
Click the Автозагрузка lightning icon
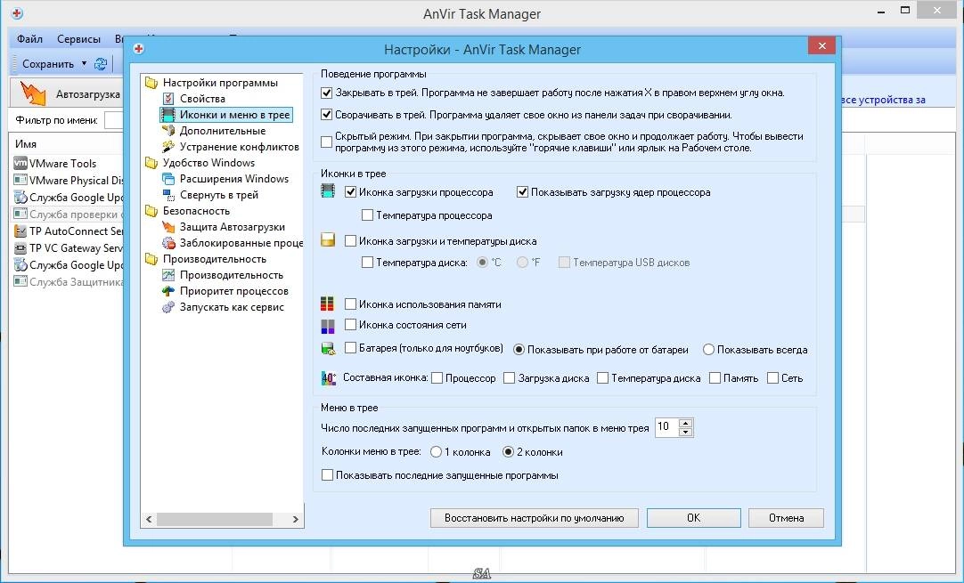pyautogui.click(x=33, y=93)
